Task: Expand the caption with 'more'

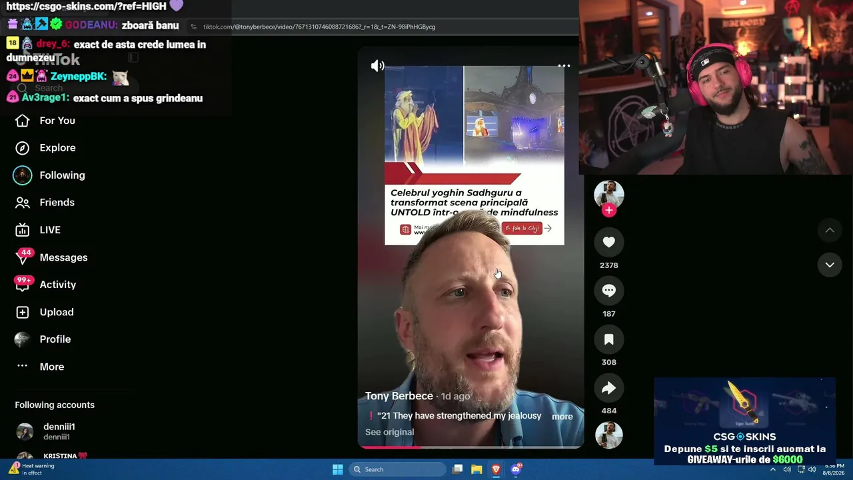Action: point(562,417)
